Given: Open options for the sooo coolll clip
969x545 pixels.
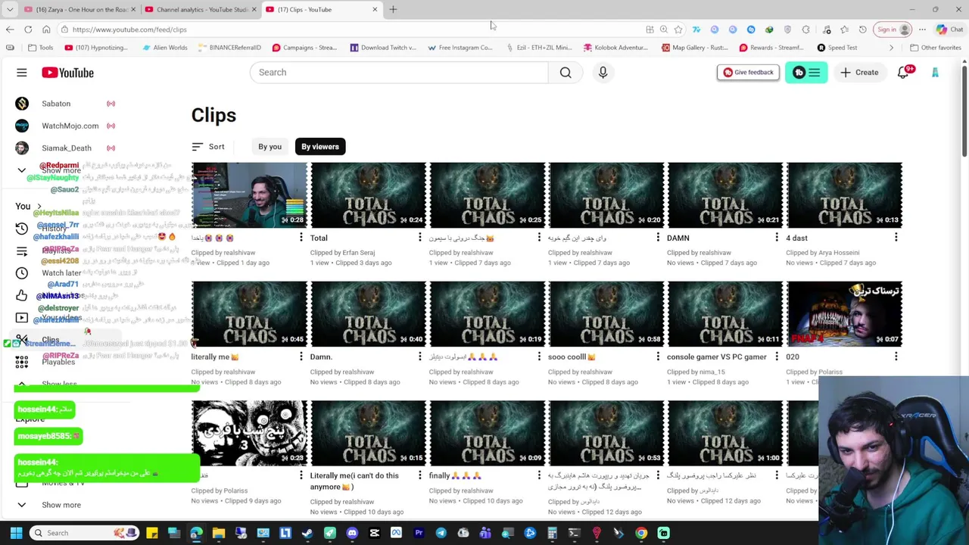Looking at the screenshot, I should [x=658, y=357].
